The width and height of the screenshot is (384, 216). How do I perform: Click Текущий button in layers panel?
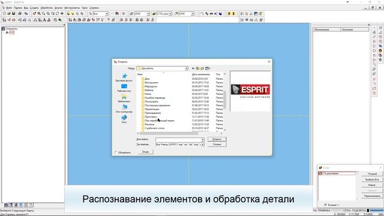pos(372,173)
